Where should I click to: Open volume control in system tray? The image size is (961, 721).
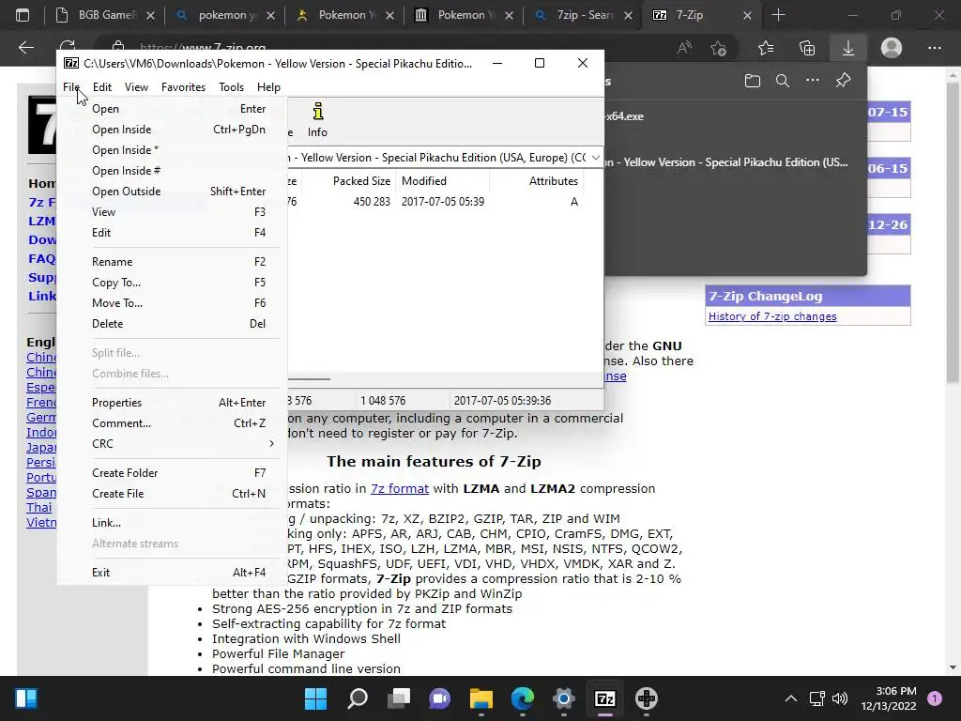(840, 698)
